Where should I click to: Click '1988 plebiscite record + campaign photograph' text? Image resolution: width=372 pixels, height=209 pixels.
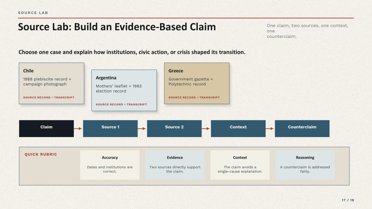47,82
